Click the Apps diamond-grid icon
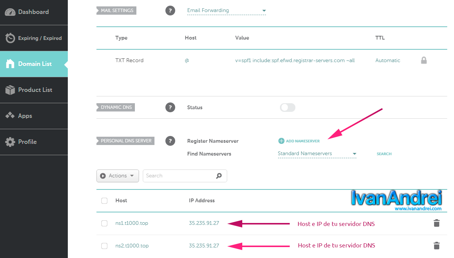Image resolution: width=454 pixels, height=258 pixels. 10,116
